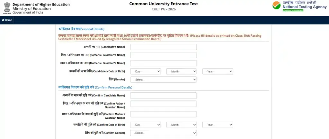Open the Confirm Date of Birth Day dropdown

pyautogui.click(x=145, y=125)
